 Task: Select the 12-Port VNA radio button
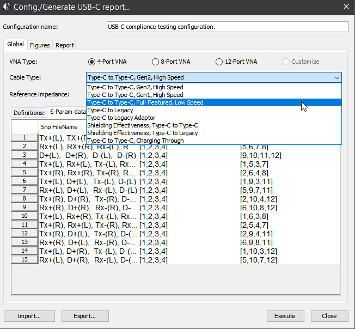(x=219, y=62)
